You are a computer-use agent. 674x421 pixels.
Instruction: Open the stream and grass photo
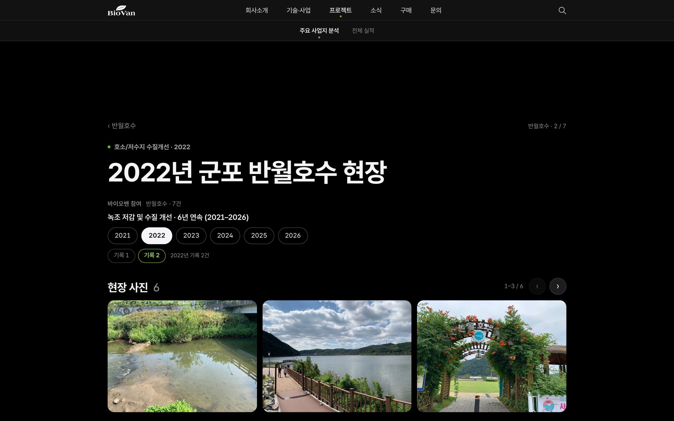click(x=182, y=356)
